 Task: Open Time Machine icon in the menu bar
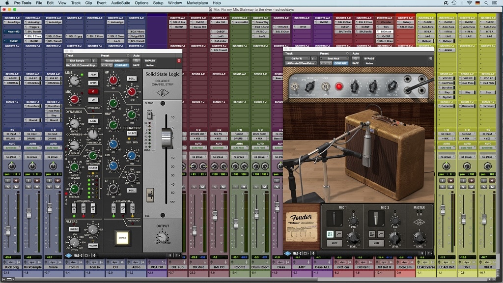click(454, 3)
